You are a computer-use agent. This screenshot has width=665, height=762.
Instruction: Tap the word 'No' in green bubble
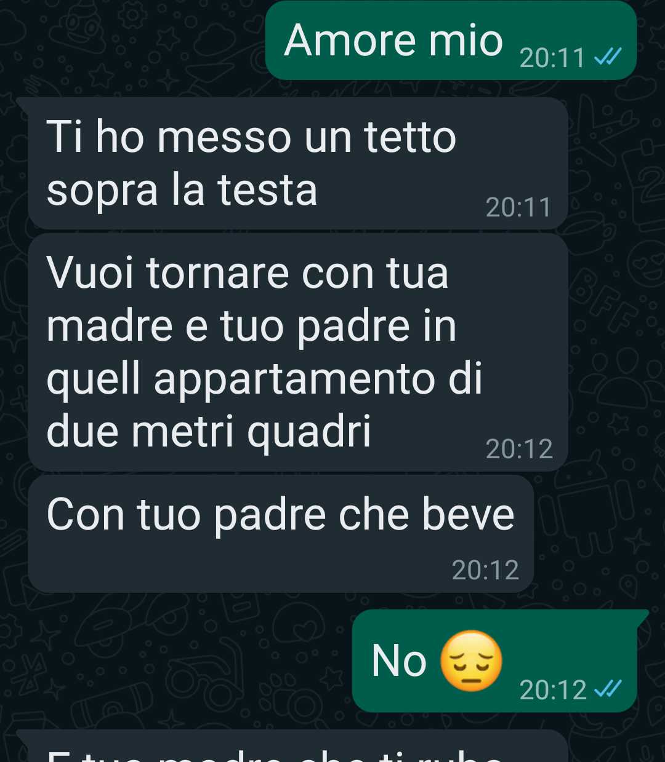click(399, 661)
